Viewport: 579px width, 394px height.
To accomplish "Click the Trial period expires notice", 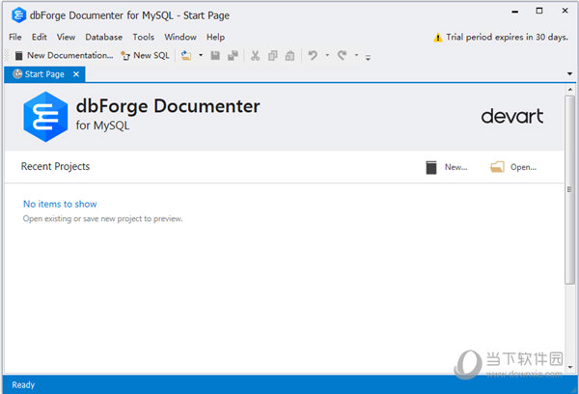I will coord(507,37).
